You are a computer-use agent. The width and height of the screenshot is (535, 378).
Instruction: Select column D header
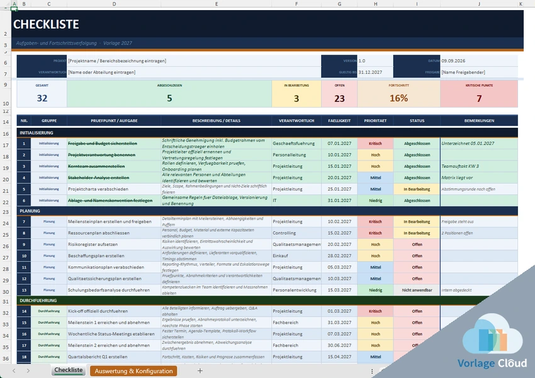click(114, 4)
